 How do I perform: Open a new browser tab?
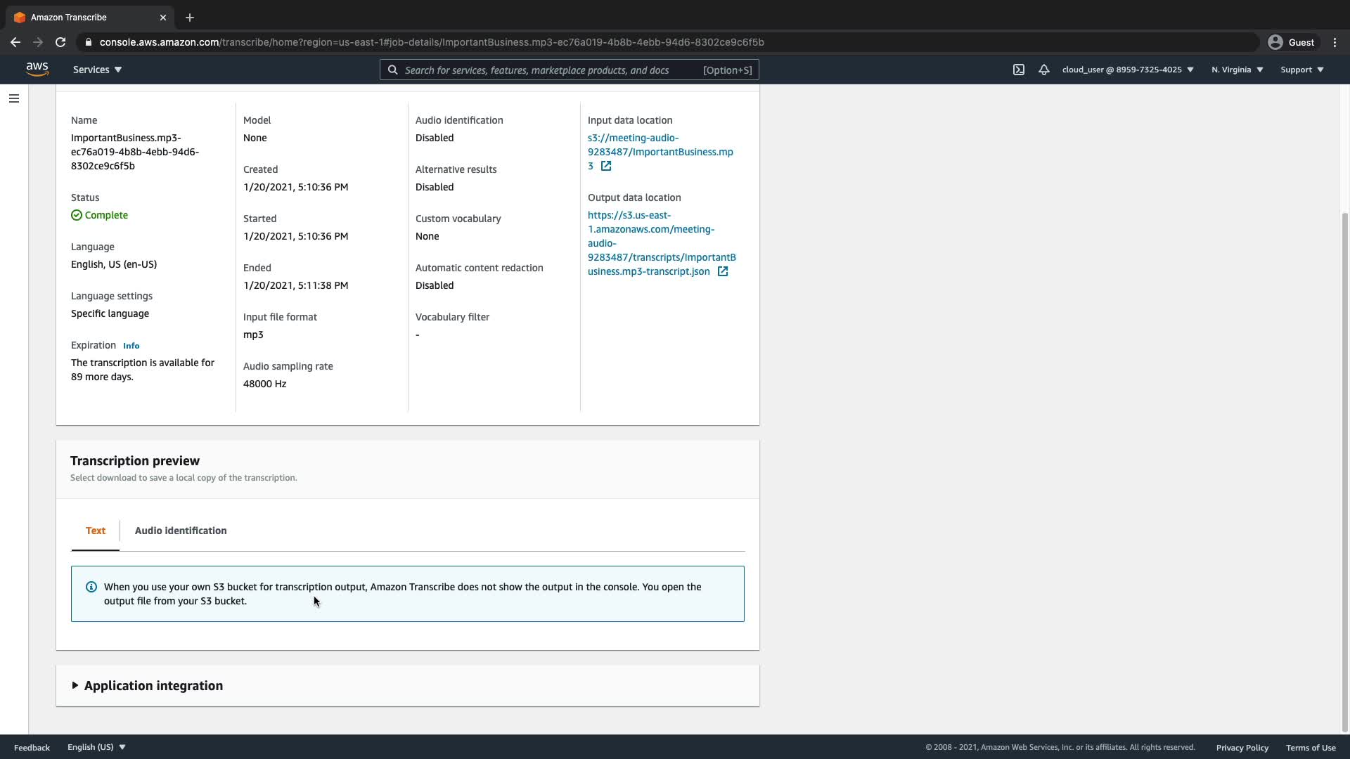tap(189, 17)
